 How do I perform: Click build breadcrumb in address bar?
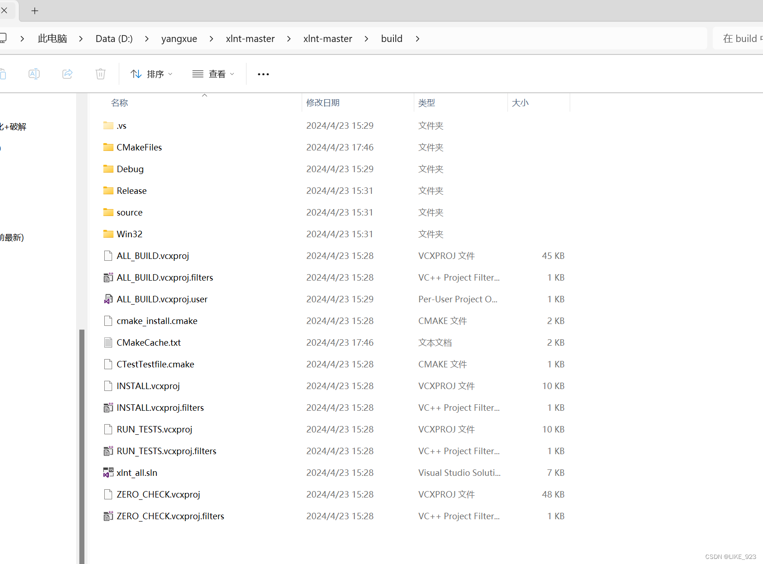tap(392, 39)
